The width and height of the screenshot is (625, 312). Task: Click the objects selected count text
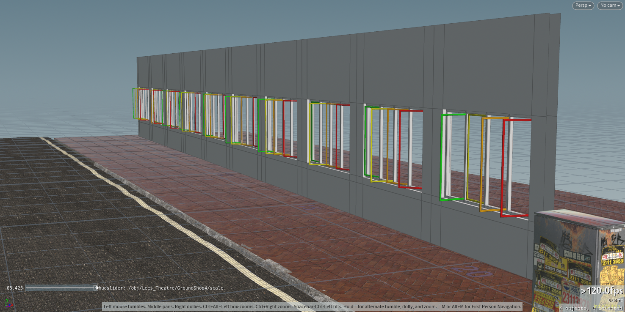[592, 308]
